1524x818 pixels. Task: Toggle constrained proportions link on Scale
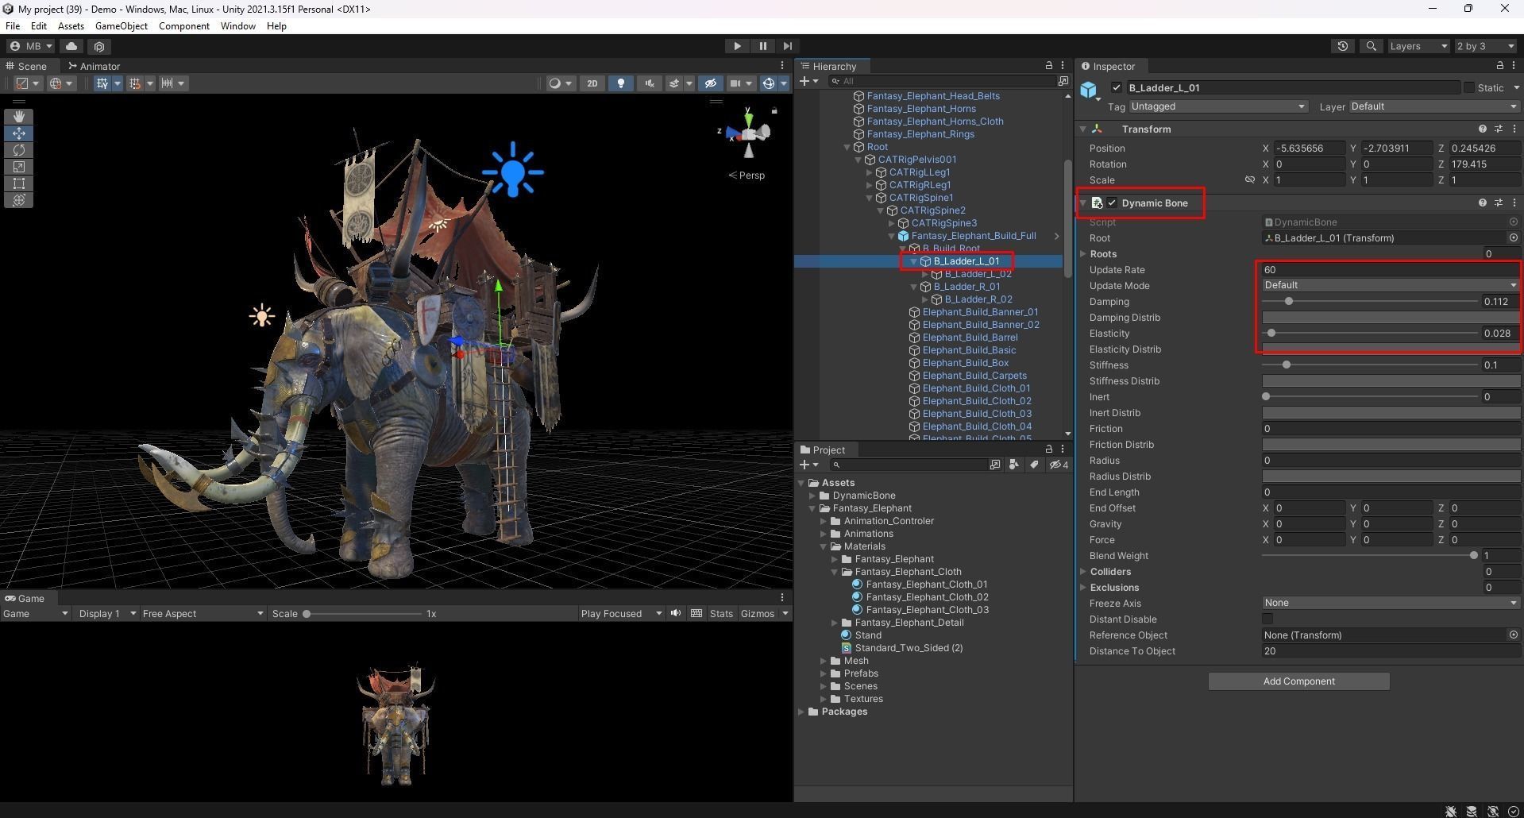click(1250, 180)
